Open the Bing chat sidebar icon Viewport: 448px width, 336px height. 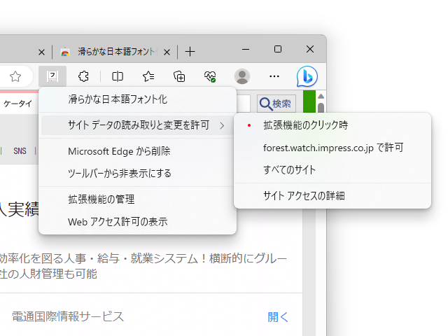coord(307,76)
